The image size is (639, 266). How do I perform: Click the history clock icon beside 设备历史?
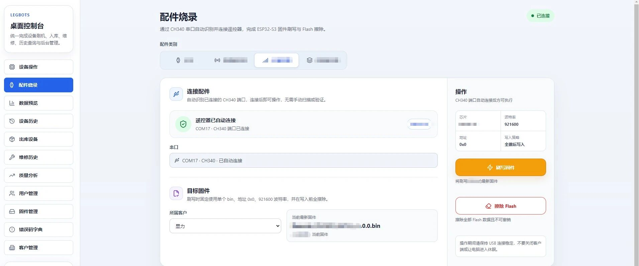coord(12,121)
